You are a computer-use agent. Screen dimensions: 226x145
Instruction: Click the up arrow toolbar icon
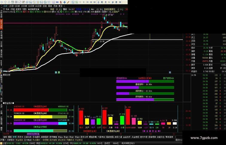click(x=5, y=2)
